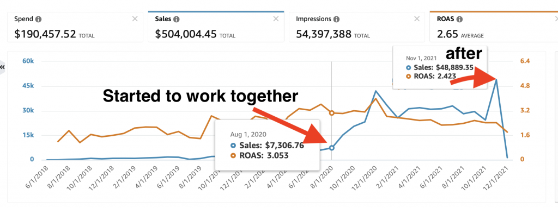Collapse the panel with the double-chevron icon
The height and width of the screenshot is (208, 558).
click(3, 67)
